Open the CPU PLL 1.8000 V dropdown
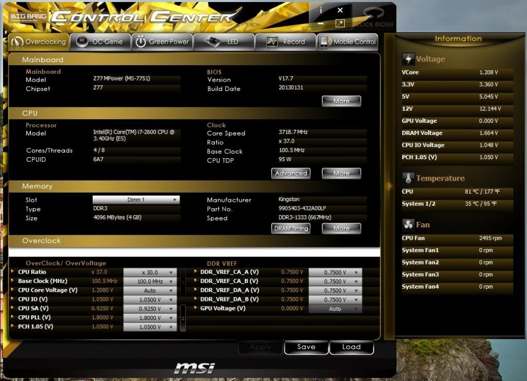This screenshot has height=381, width=527. [x=150, y=318]
